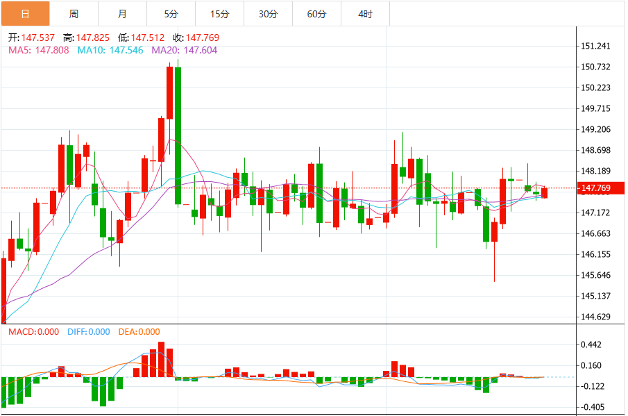The image size is (628, 416).
Task: Click the 146.663 price axis label
Action: 595,233
